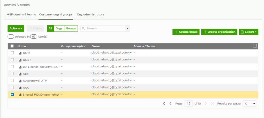Screen dimensions: 264x118
Task: Open the QQ12 organization name
Action: point(26,53)
